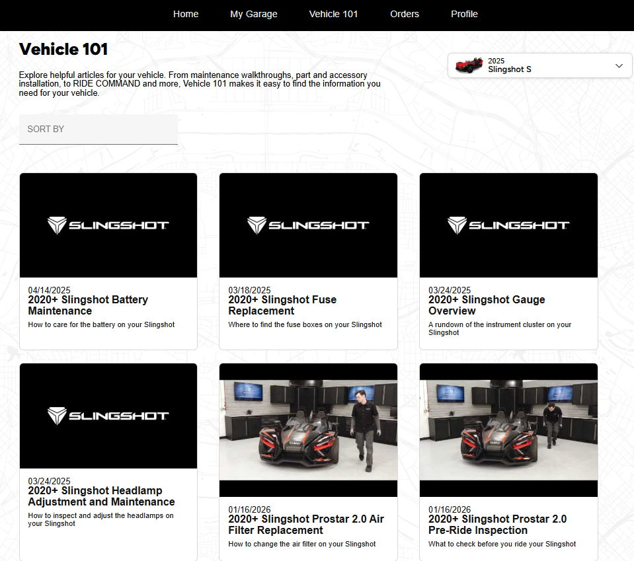Click the 04/14/2025 date text

pos(49,290)
